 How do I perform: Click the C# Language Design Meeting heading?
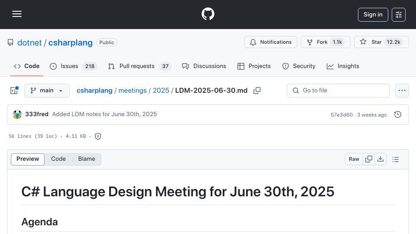tap(178, 192)
